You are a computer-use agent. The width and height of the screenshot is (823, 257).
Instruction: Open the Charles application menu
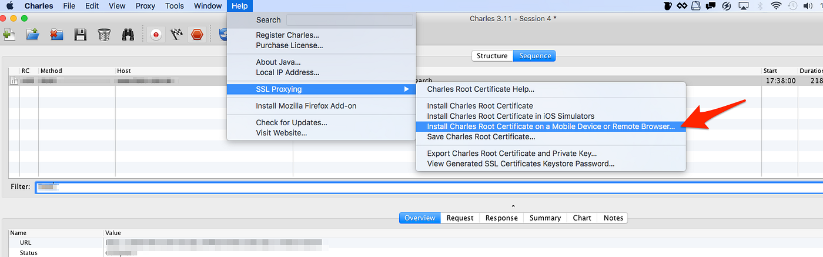39,6
